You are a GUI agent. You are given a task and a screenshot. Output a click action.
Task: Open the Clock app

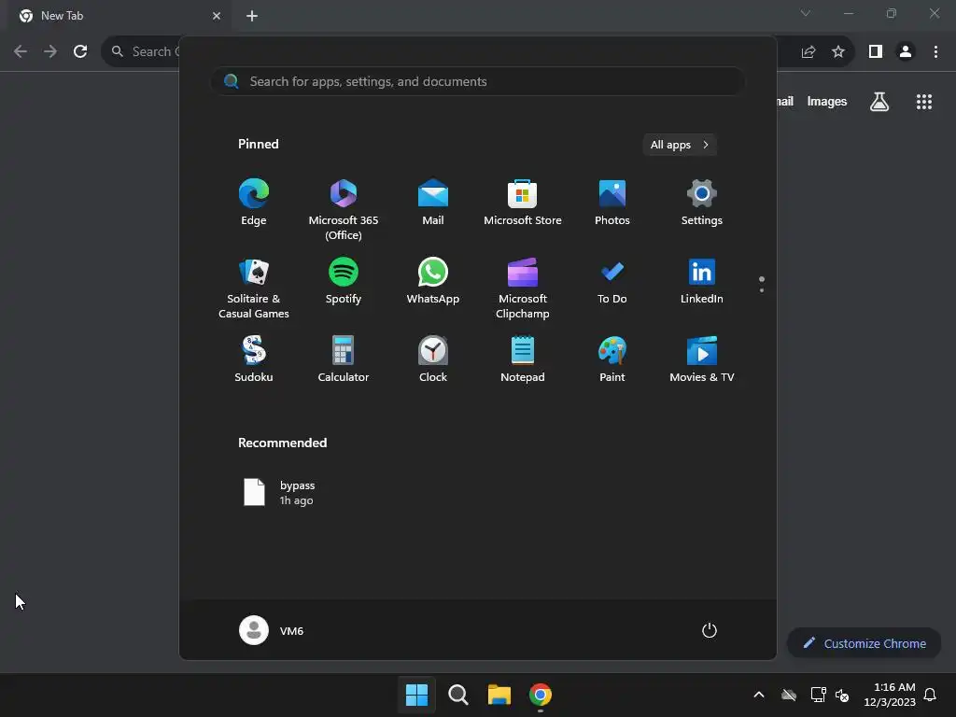click(433, 359)
